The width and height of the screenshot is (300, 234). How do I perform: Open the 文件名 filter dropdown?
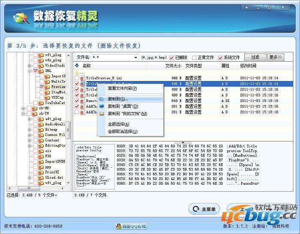click(x=135, y=57)
